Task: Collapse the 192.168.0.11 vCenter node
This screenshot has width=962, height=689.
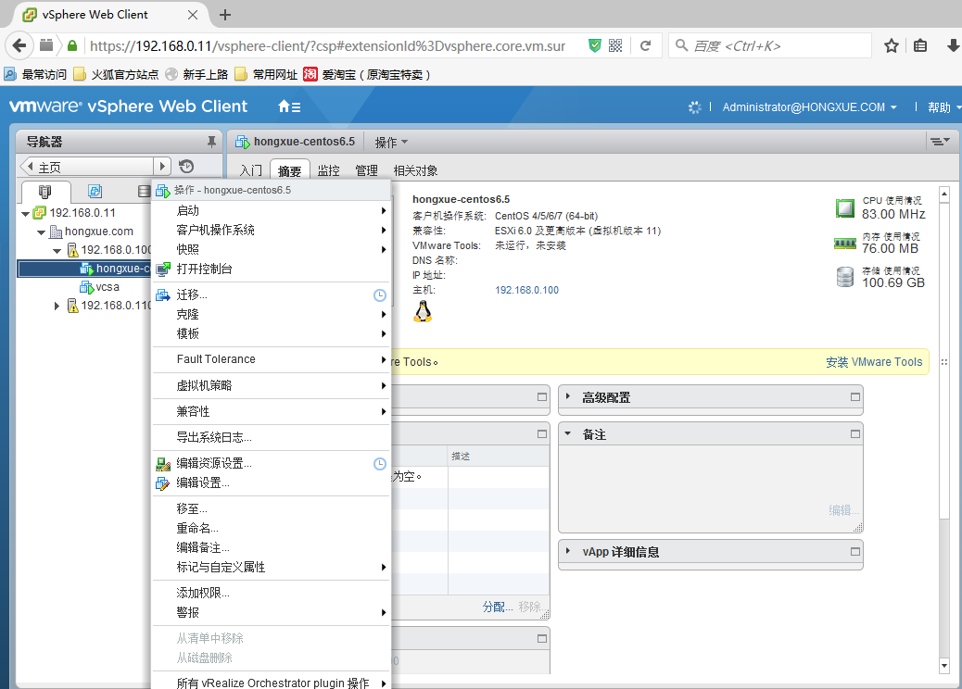Action: pyautogui.click(x=25, y=214)
